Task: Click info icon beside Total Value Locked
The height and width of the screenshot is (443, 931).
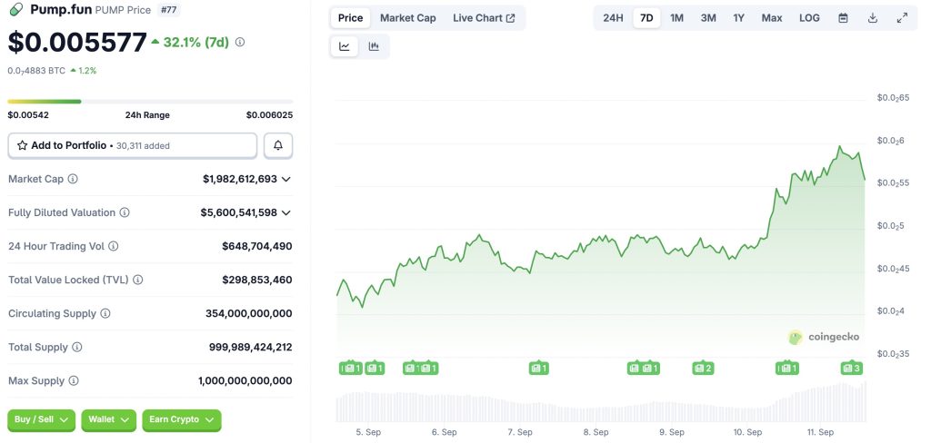Action: (138, 281)
